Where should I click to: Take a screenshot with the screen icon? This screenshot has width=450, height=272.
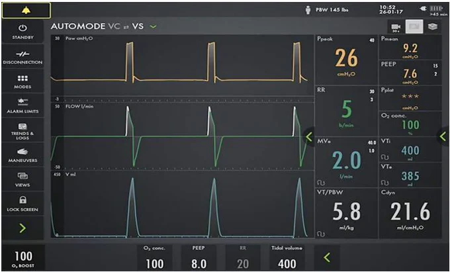pos(414,26)
